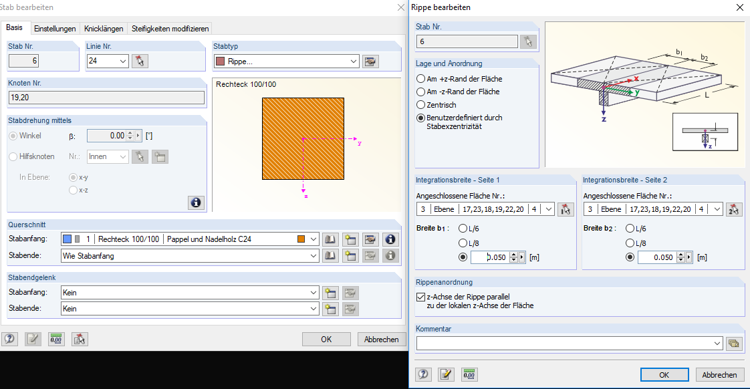Open units settings in Rippe bearbeiten dialog
Image resolution: width=750 pixels, height=389 pixels.
click(469, 374)
